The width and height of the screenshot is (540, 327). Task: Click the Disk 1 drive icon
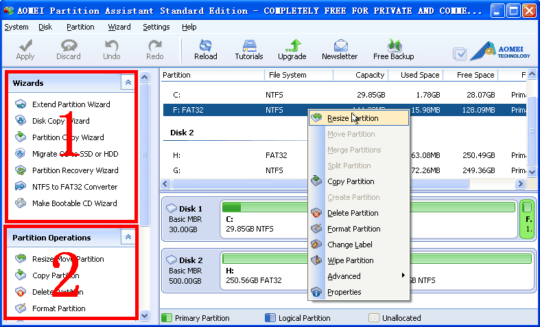[172, 208]
